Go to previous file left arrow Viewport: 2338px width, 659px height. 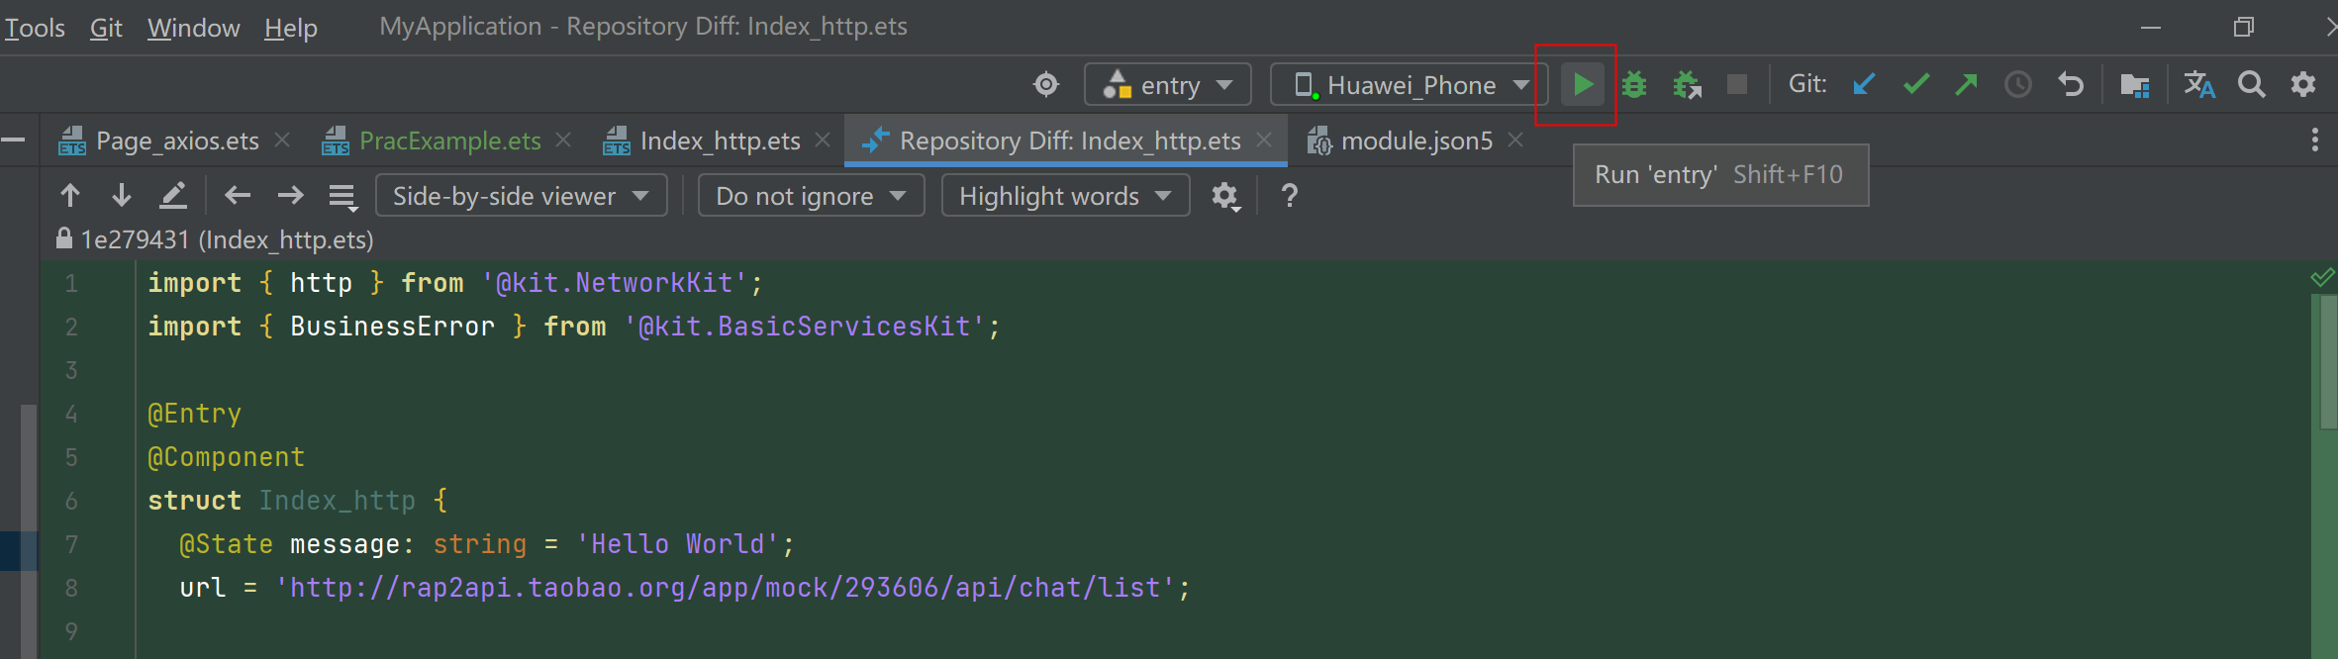238,195
